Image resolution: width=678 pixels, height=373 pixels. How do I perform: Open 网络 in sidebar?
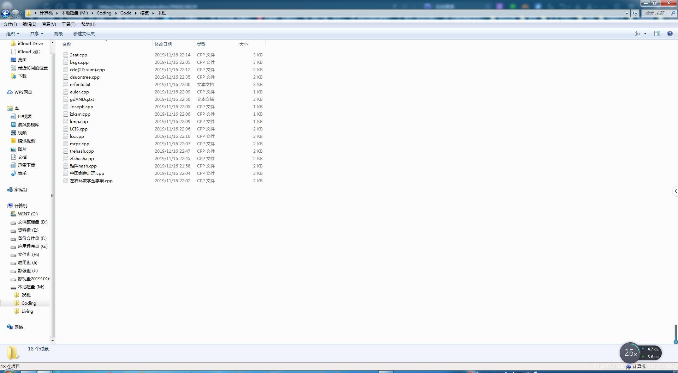(18, 327)
